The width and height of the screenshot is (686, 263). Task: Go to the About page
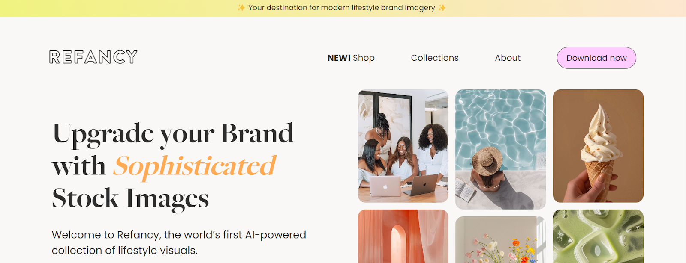coord(508,58)
